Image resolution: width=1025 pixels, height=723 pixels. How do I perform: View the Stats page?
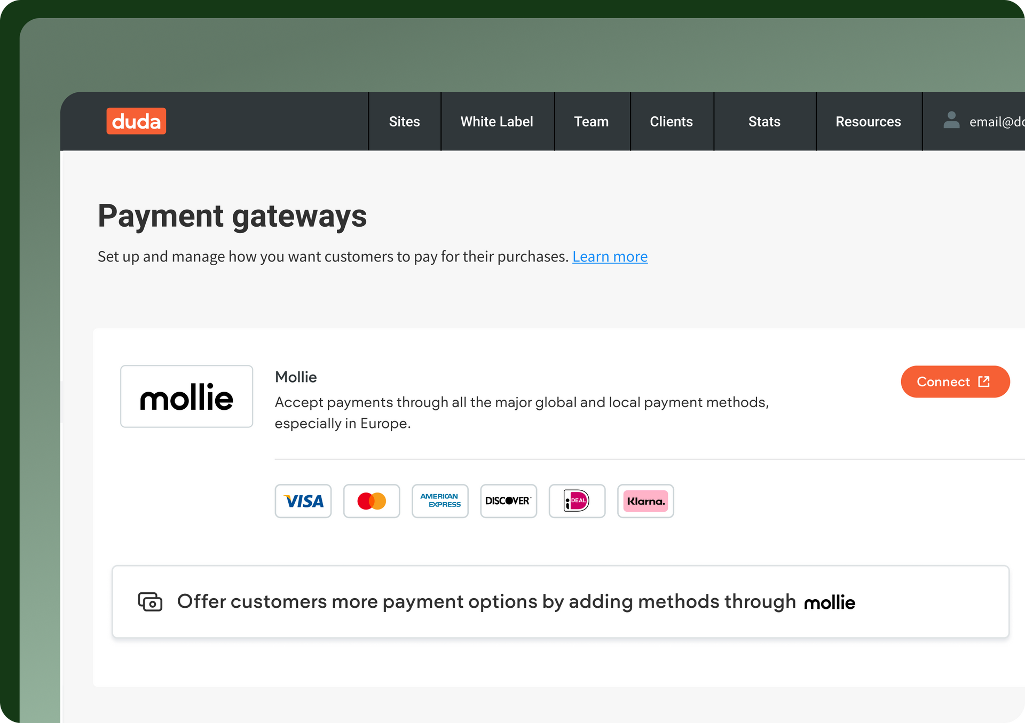pyautogui.click(x=764, y=122)
